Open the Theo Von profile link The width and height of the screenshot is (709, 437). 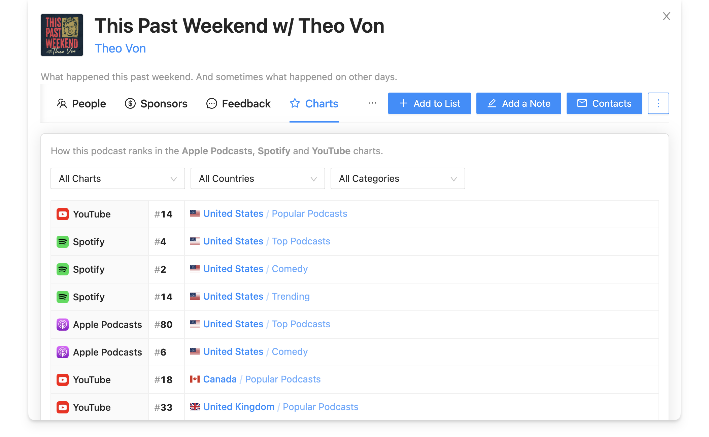click(120, 48)
